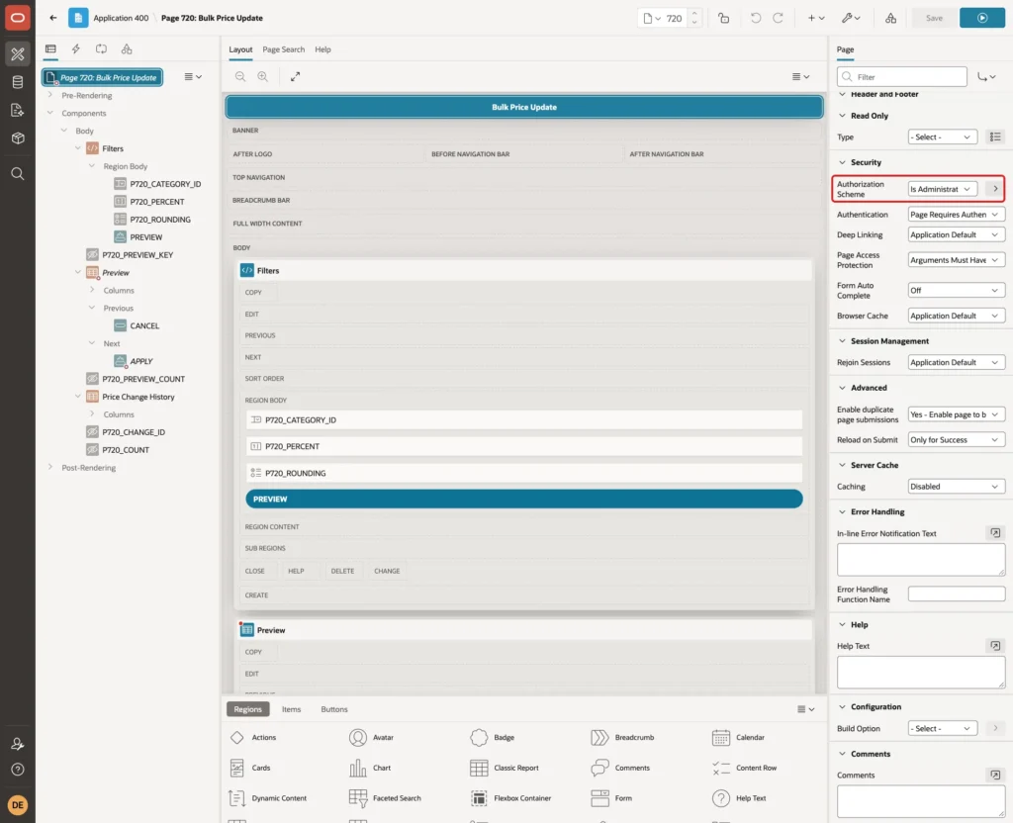This screenshot has width=1013, height=823.
Task: Increment the page number stepper up
Action: [x=694, y=14]
